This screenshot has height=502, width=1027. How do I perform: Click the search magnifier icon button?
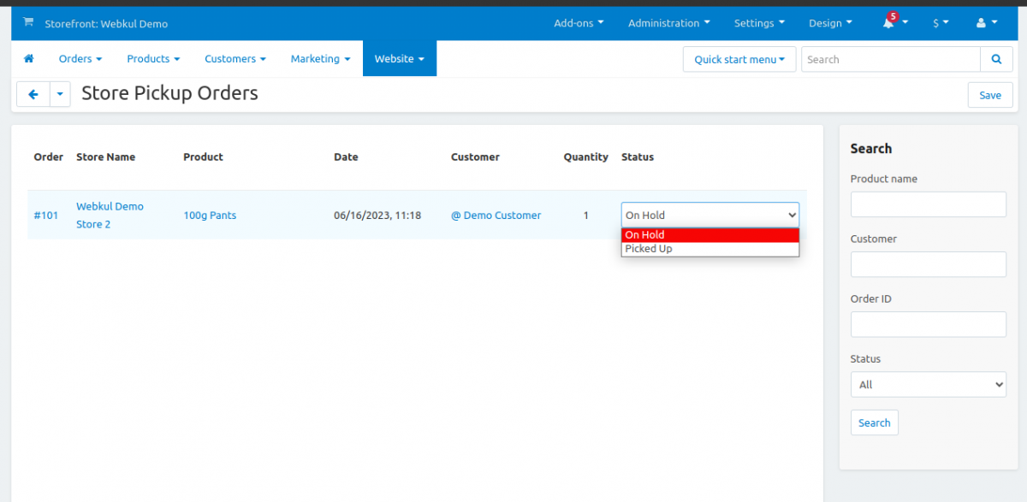(996, 60)
